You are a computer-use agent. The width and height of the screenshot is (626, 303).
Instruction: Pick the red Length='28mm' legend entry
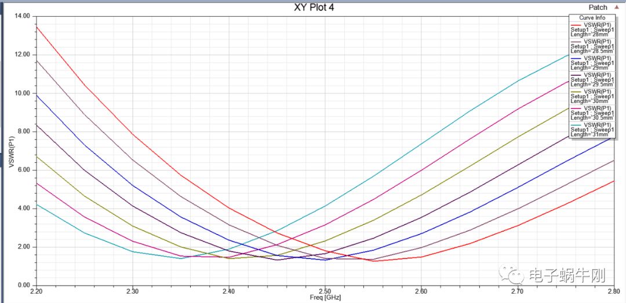coord(592,29)
